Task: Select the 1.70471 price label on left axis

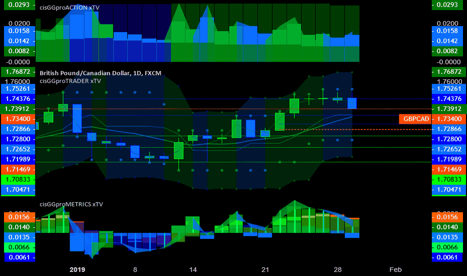Action: [18, 190]
